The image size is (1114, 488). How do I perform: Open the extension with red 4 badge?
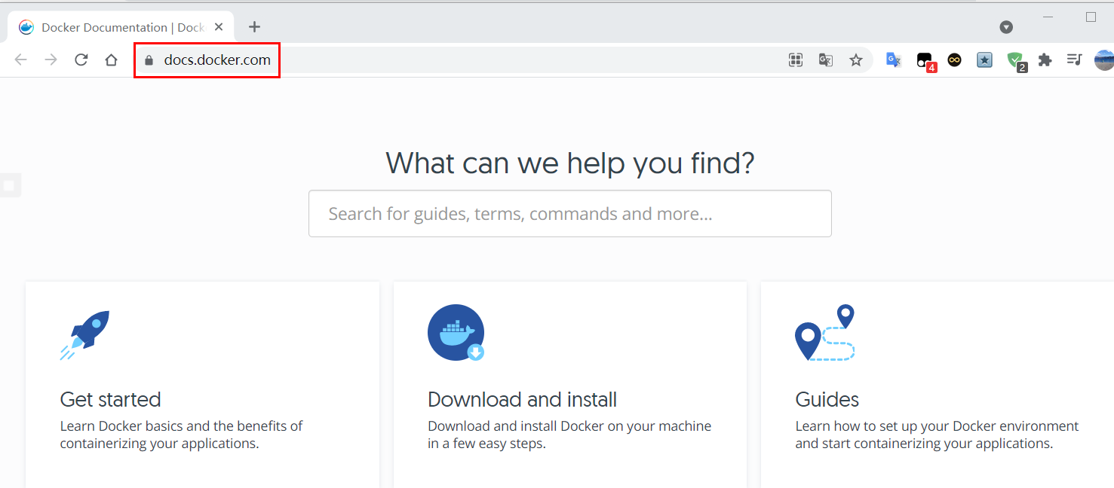pyautogui.click(x=925, y=62)
